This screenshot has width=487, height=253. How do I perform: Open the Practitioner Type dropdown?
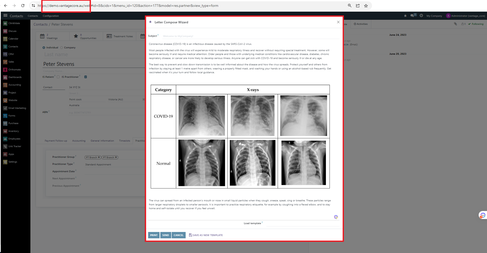(x=114, y=165)
